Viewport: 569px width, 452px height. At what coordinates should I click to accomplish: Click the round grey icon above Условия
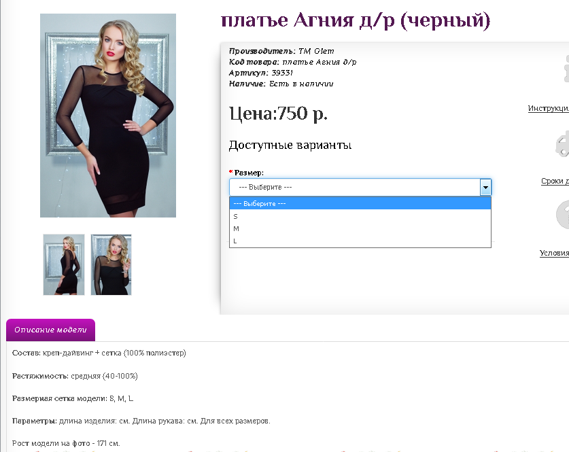click(562, 214)
